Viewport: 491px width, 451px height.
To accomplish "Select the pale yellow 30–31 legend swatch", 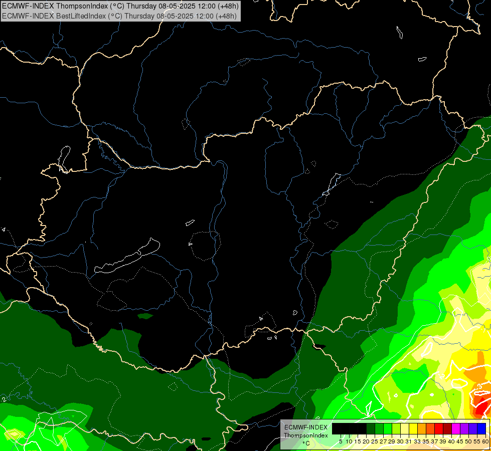I will (x=405, y=428).
